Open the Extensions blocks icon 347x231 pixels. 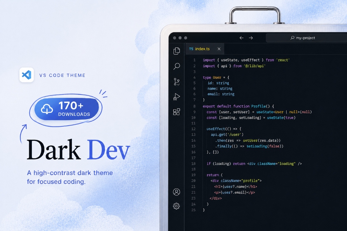[177, 112]
